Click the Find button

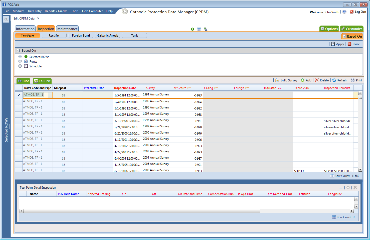(24, 81)
